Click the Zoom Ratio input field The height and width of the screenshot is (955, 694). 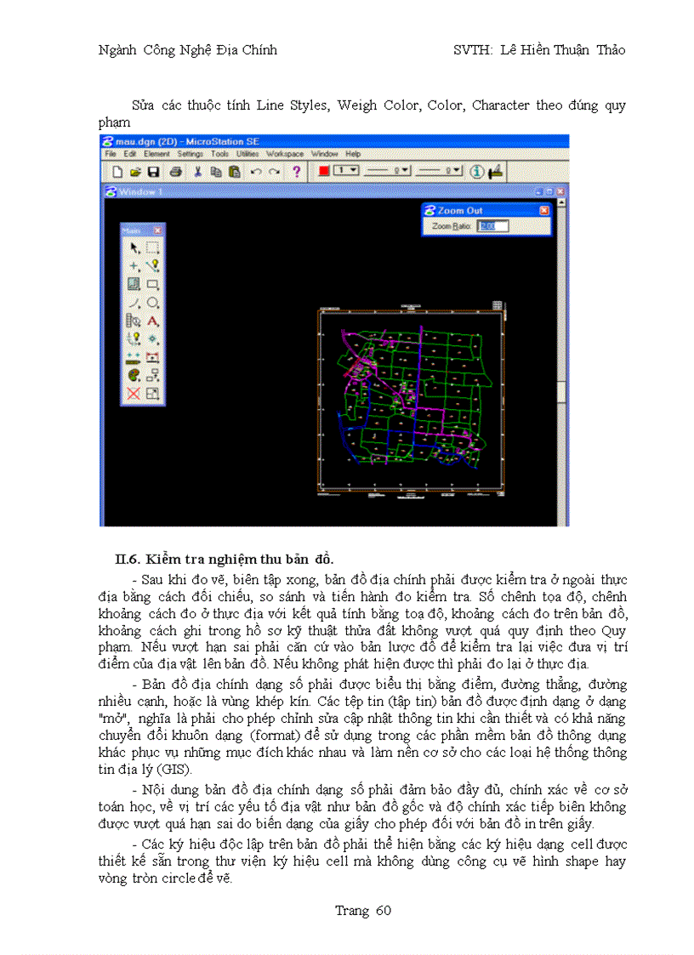[x=492, y=226]
